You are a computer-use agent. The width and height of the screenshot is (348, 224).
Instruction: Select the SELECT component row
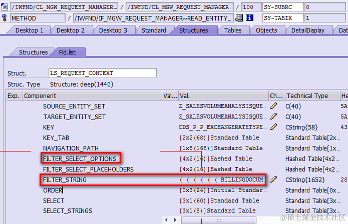click(54, 200)
